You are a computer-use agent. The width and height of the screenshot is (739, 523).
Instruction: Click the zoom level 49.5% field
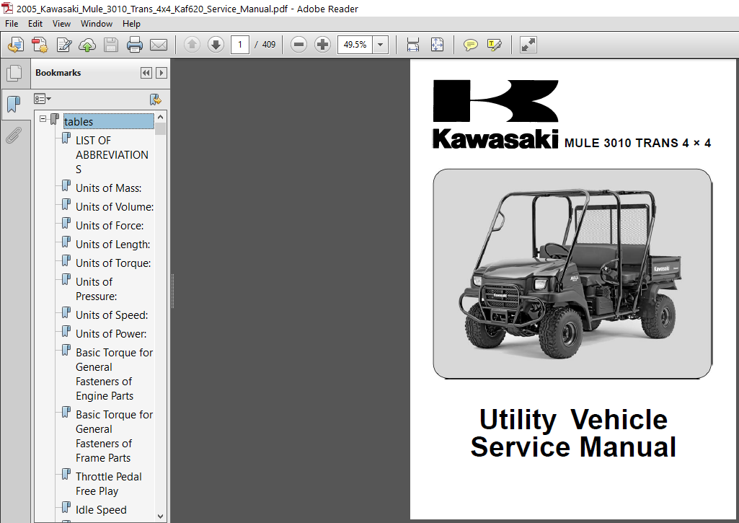[355, 45]
